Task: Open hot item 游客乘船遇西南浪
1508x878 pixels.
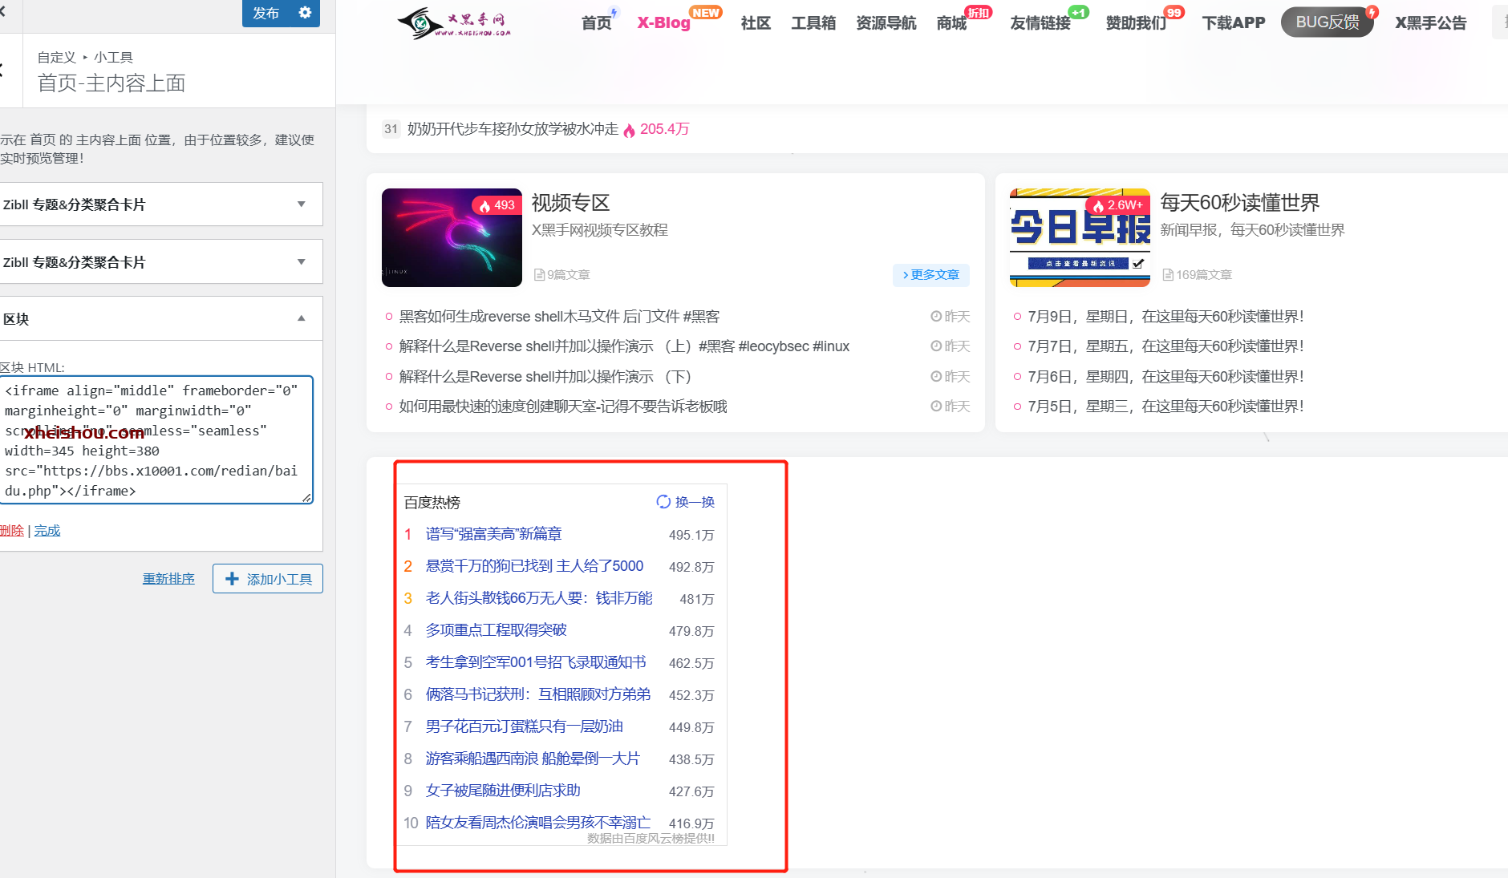Action: coord(533,759)
